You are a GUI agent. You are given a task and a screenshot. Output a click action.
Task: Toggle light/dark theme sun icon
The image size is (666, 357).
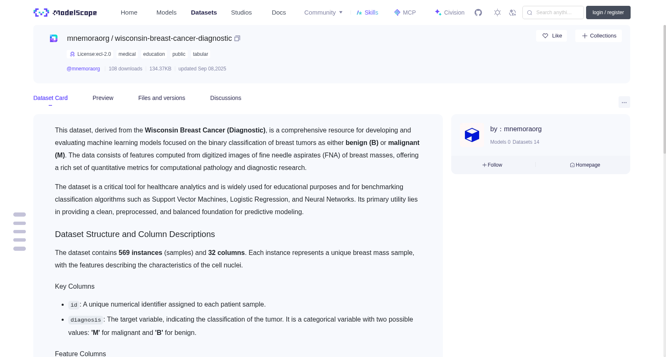coord(497,12)
